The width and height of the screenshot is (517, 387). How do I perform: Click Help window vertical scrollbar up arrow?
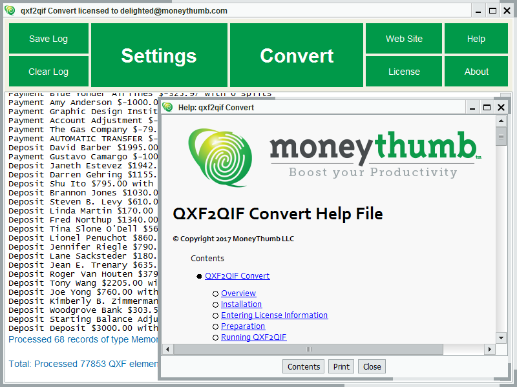pyautogui.click(x=501, y=121)
